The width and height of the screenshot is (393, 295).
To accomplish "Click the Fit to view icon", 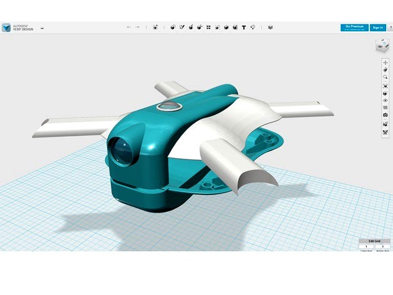I will click(x=385, y=86).
